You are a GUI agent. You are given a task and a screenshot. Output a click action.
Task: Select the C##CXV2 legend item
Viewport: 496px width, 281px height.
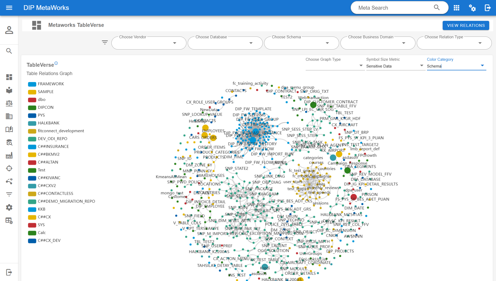pos(42,186)
